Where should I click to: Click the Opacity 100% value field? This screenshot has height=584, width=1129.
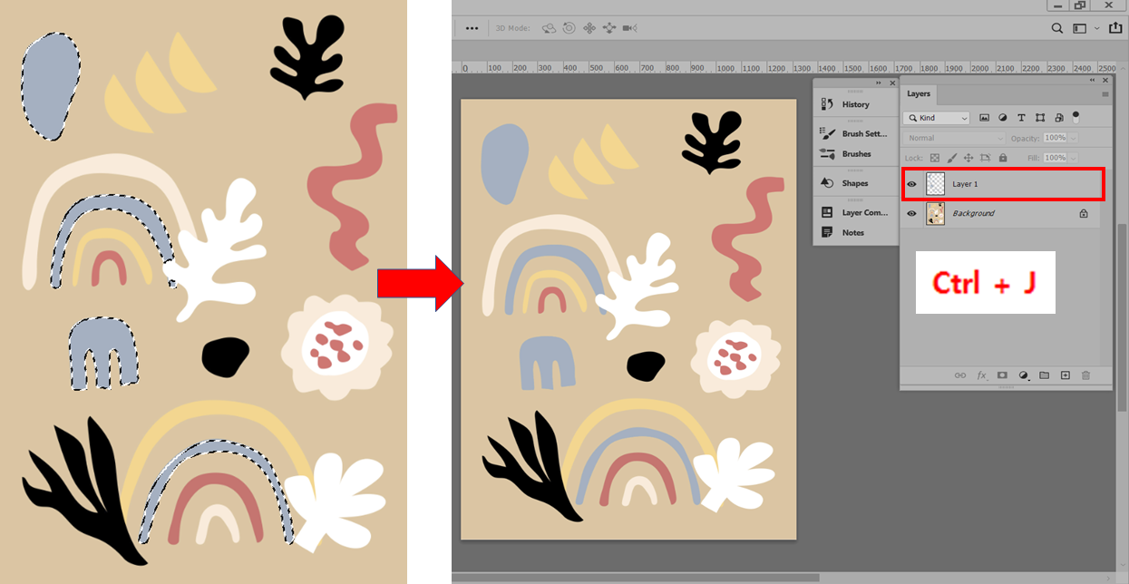[x=1055, y=138]
